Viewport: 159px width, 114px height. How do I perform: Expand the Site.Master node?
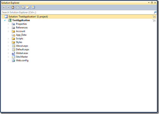[9, 57]
